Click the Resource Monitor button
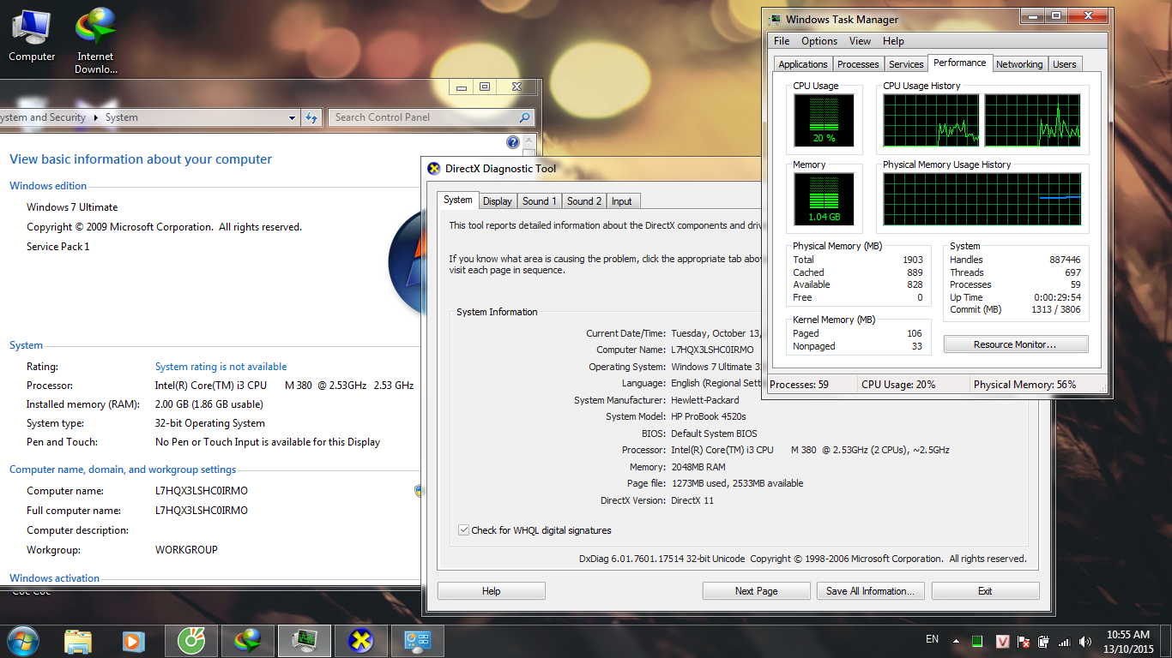The image size is (1172, 658). [x=1016, y=344]
